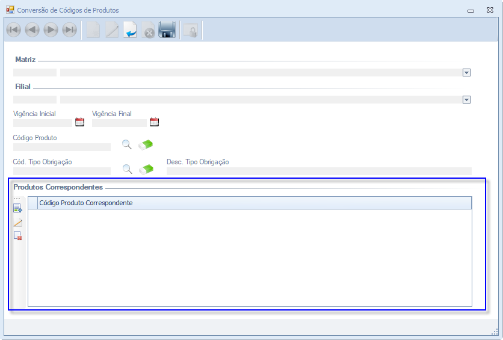Go to the first record
Viewport: 503px width, 340px height.
[x=13, y=30]
